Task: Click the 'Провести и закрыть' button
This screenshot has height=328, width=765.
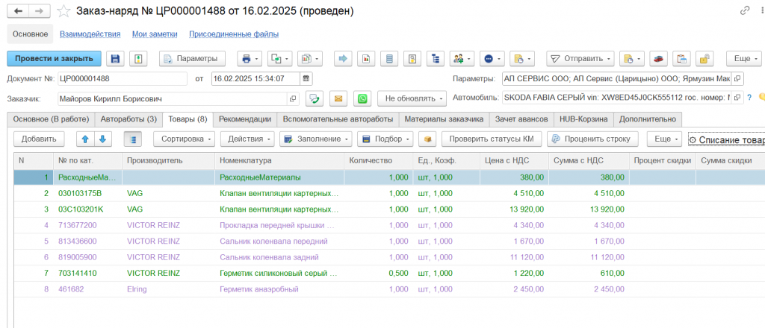Action: pyautogui.click(x=53, y=59)
